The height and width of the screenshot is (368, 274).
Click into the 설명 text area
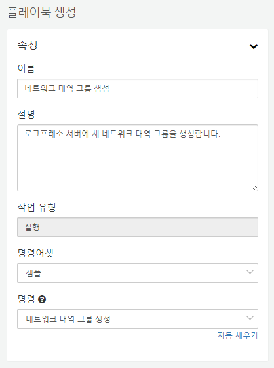[x=138, y=158]
